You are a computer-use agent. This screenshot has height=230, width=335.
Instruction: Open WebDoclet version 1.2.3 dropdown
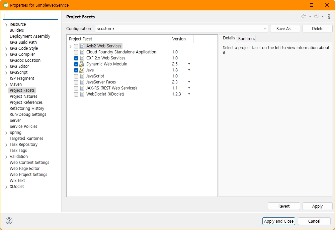pos(189,94)
